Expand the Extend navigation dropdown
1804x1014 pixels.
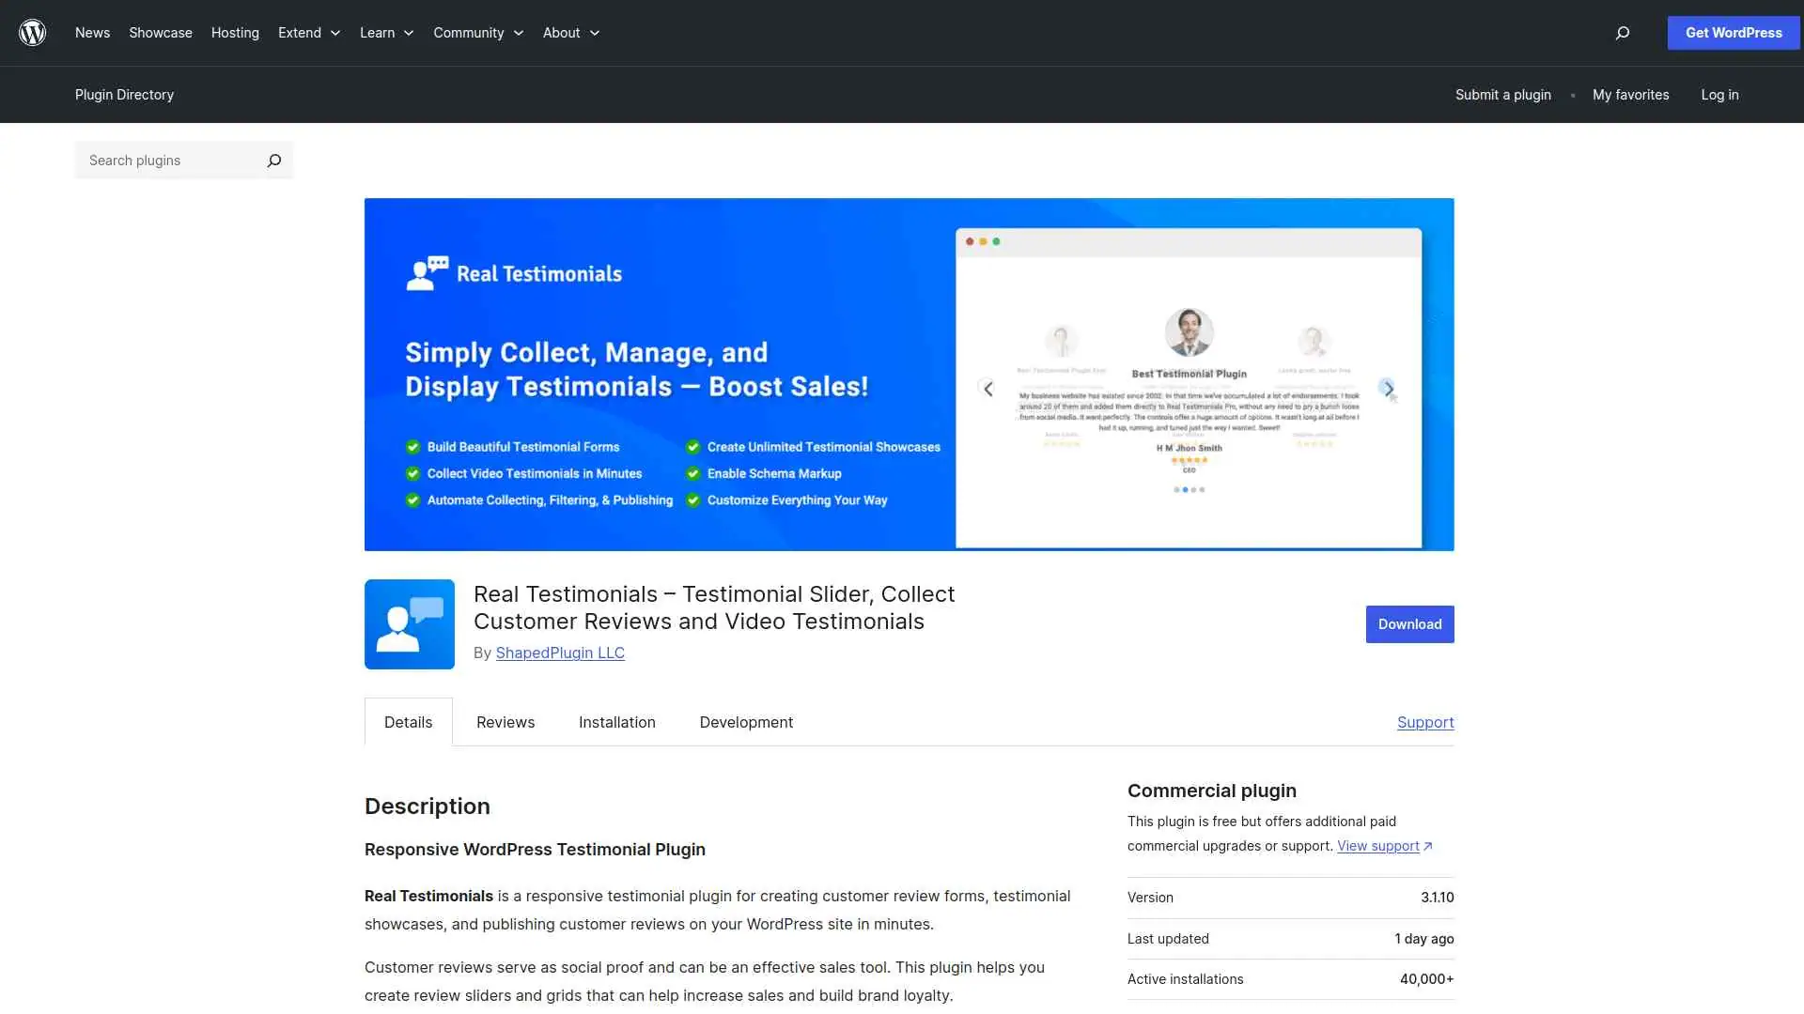(335, 33)
